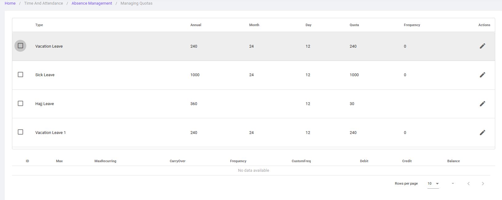Open Absence Management breadcrumb link
The width and height of the screenshot is (502, 200).
[92, 3]
